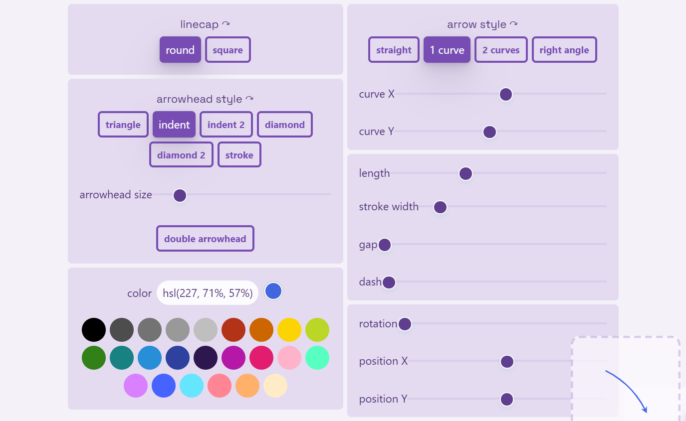Choose the triangle arrowhead style

123,125
